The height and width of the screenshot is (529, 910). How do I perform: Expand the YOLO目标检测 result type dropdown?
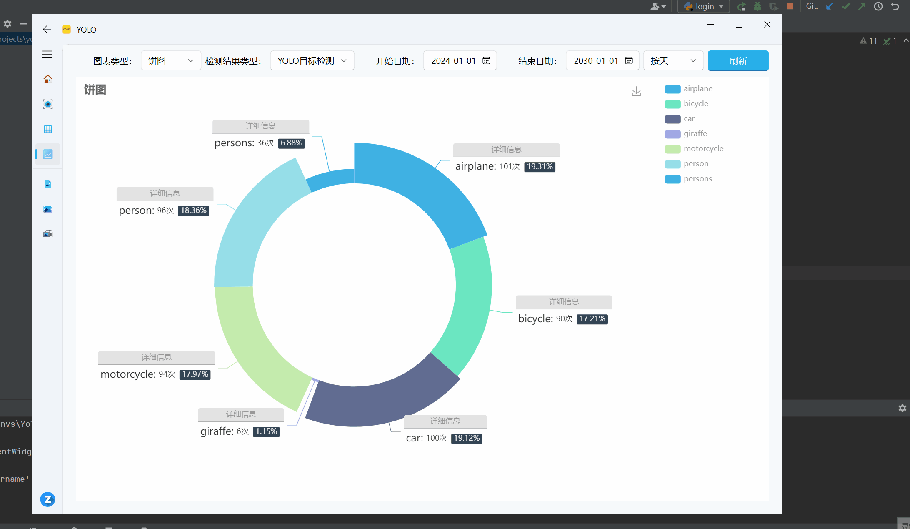(x=312, y=61)
